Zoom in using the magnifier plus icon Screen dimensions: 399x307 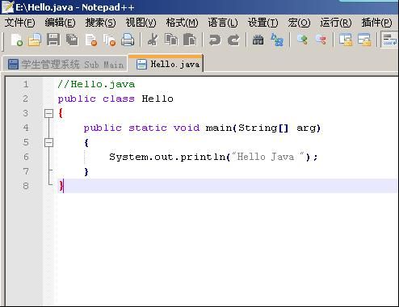pyautogui.click(x=302, y=40)
